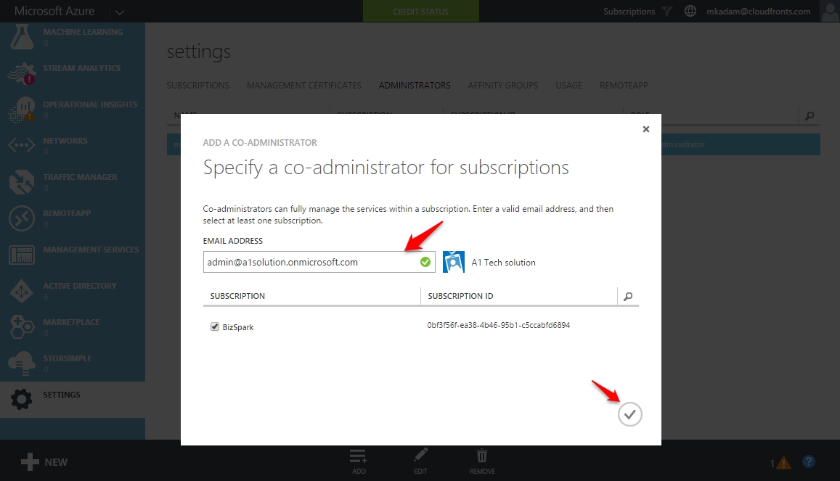This screenshot has width=840, height=481.
Task: Sort by Subscription ID column header
Action: pyautogui.click(x=460, y=296)
